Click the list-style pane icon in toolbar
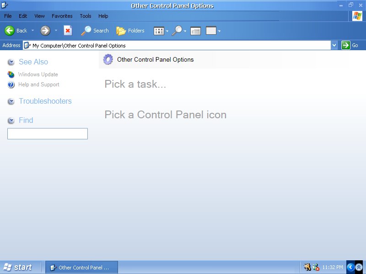 click(x=196, y=31)
